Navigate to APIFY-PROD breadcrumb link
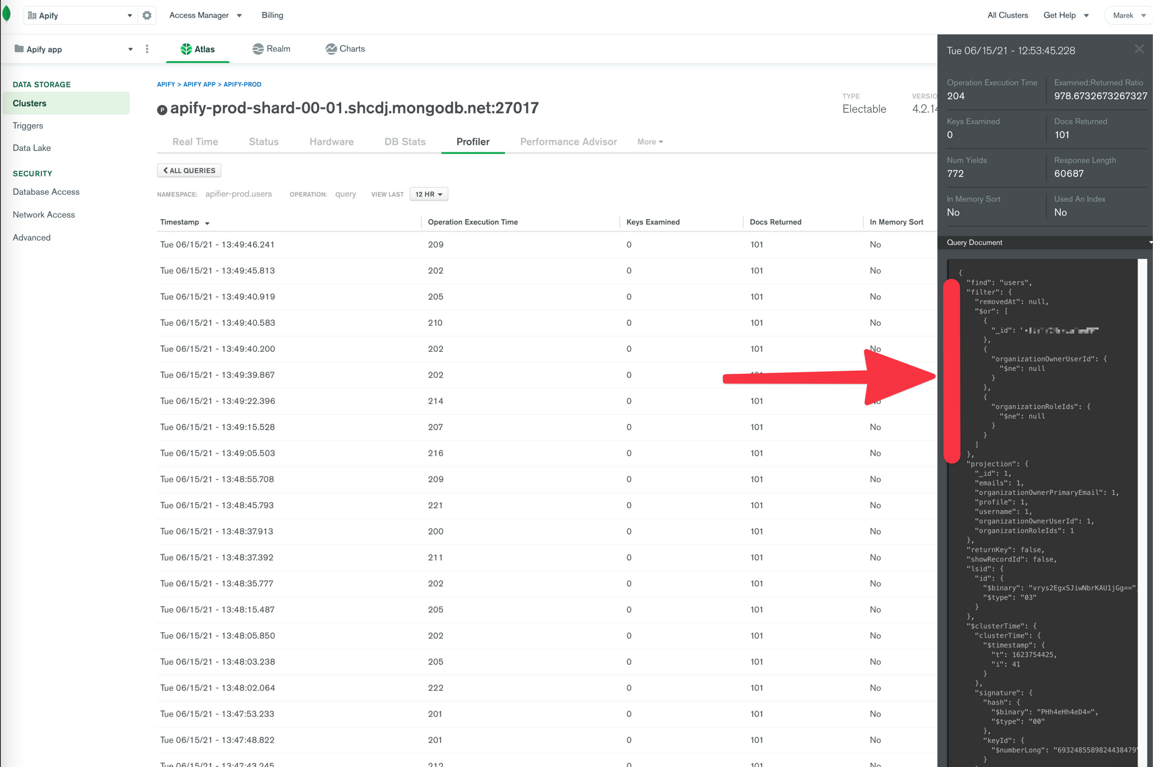Image resolution: width=1153 pixels, height=767 pixels. point(242,84)
